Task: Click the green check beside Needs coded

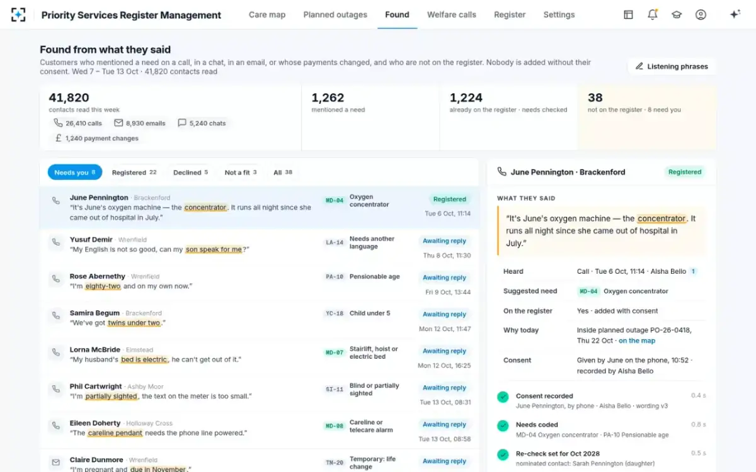Action: pos(503,426)
